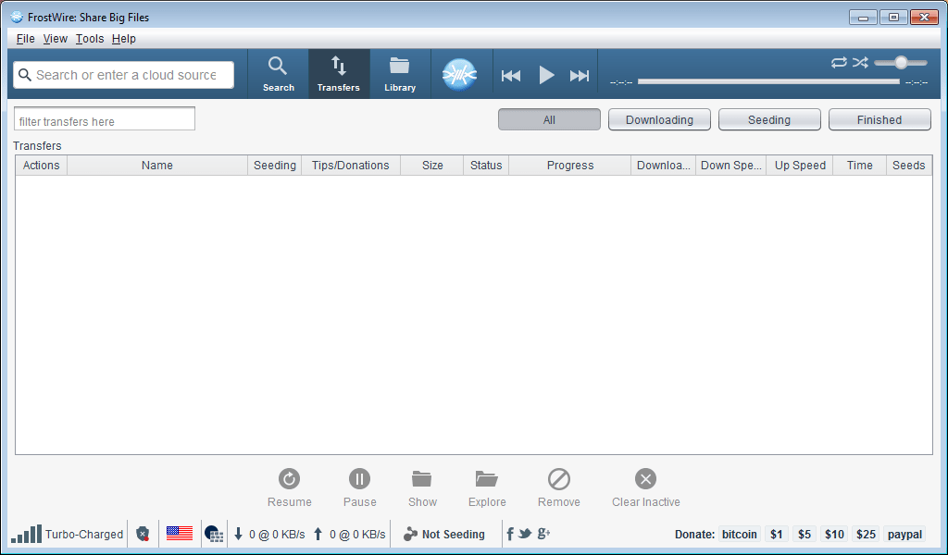Sort by the Actions column header

coord(41,166)
